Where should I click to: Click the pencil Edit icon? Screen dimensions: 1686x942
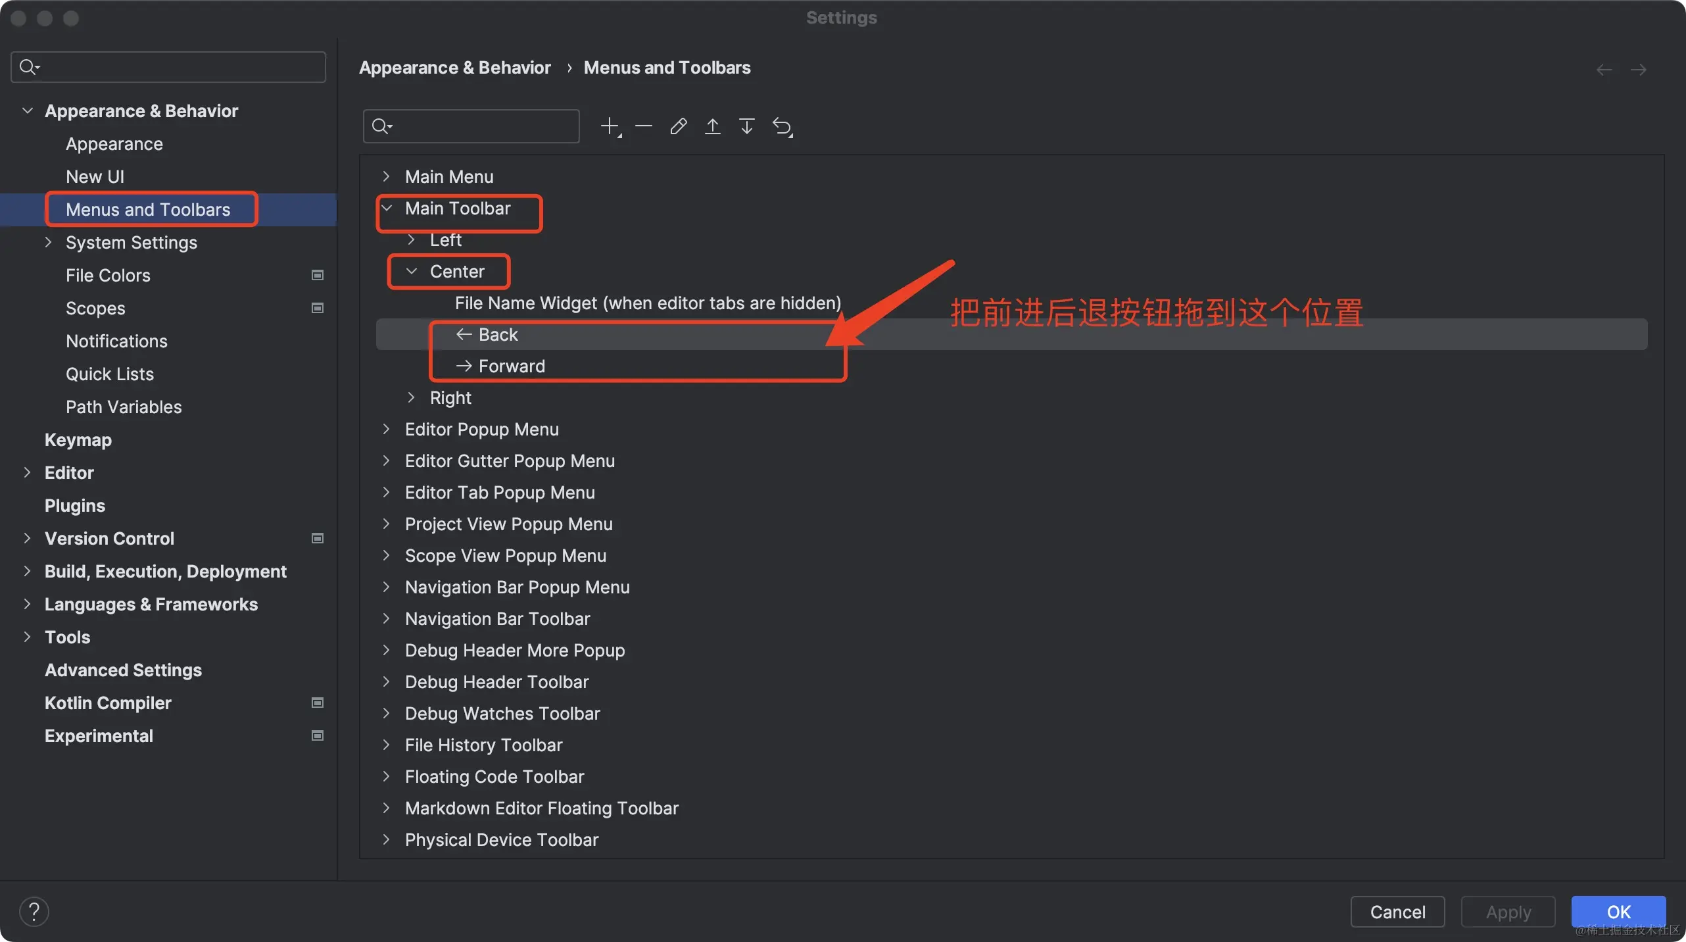click(678, 126)
